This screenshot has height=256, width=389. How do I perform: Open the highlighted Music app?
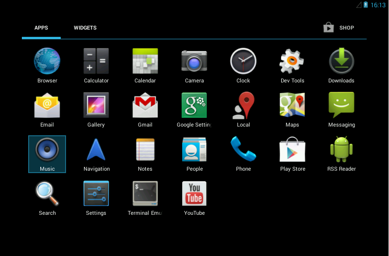click(47, 154)
